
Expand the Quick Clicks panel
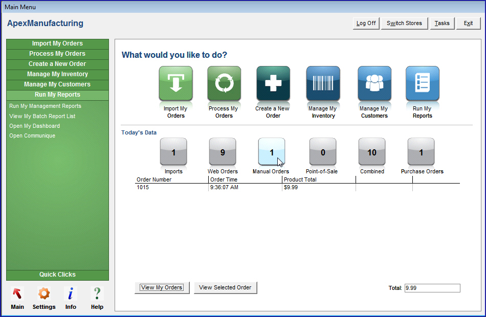pyautogui.click(x=57, y=275)
